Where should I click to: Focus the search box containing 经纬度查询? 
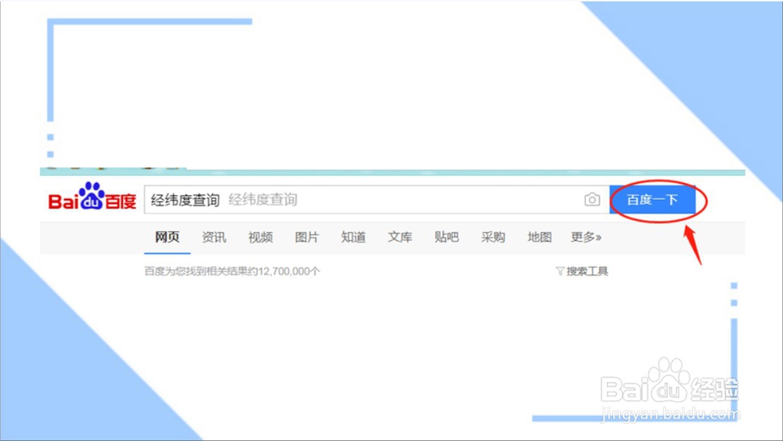(x=377, y=199)
